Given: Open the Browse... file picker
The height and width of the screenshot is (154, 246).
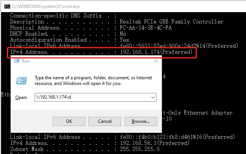Looking at the screenshot, I should point(141,121).
